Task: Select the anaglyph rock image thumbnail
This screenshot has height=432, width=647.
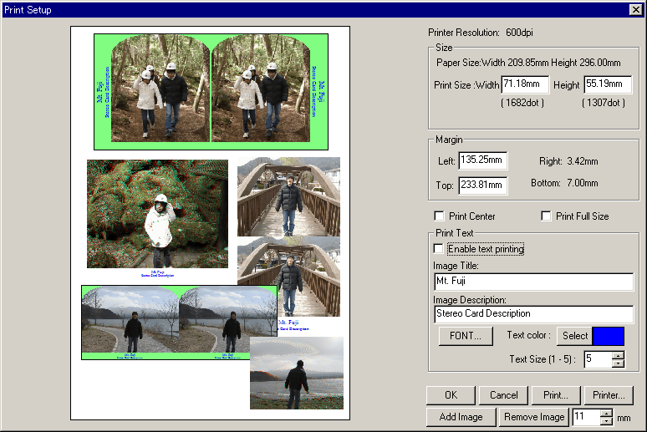Action: point(157,215)
